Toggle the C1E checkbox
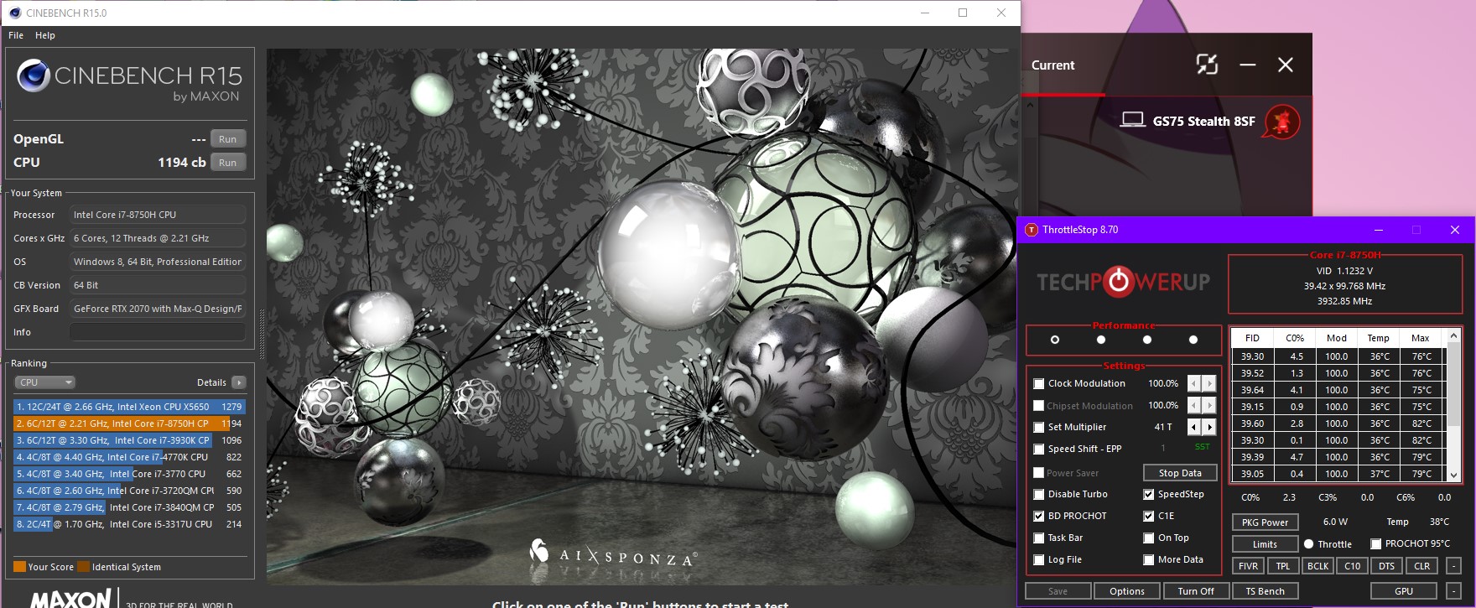Image resolution: width=1476 pixels, height=608 pixels. coord(1149,516)
